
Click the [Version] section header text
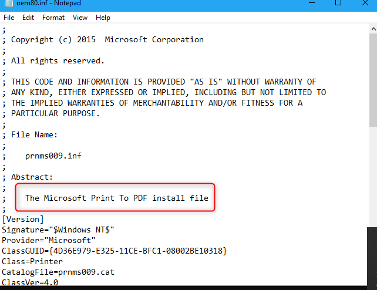(23, 219)
